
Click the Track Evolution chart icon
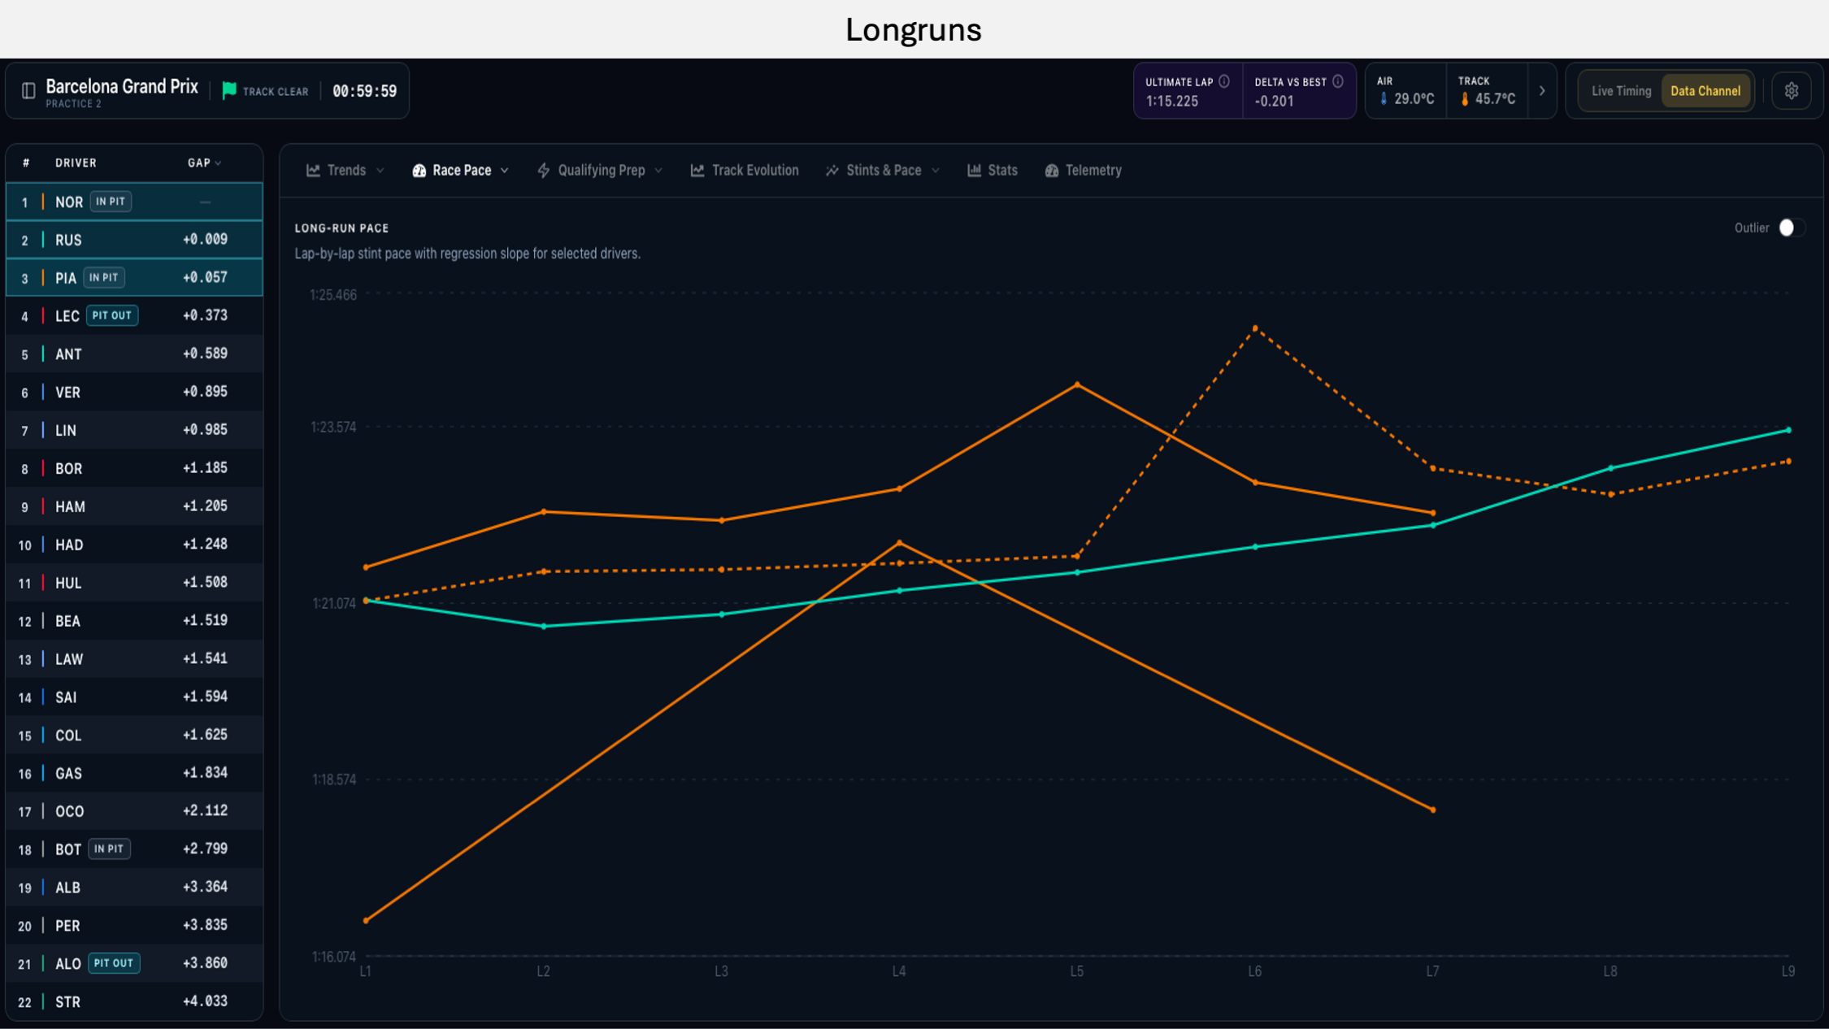coord(697,170)
